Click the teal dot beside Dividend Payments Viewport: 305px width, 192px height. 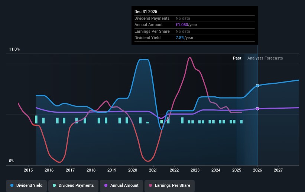(54, 185)
